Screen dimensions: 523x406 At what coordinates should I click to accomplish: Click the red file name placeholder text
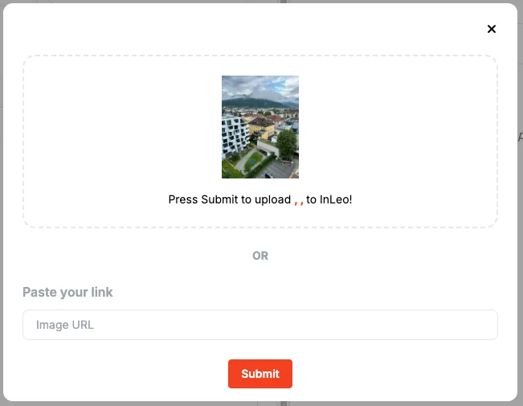pos(299,202)
